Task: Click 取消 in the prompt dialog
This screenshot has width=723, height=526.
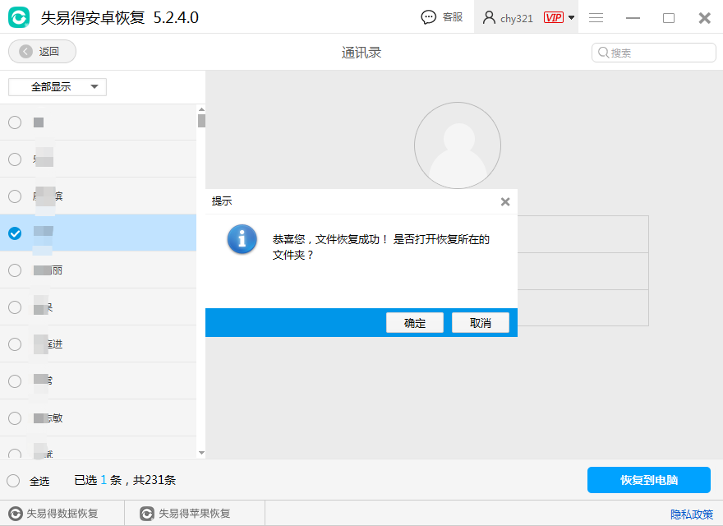Action: click(x=481, y=322)
